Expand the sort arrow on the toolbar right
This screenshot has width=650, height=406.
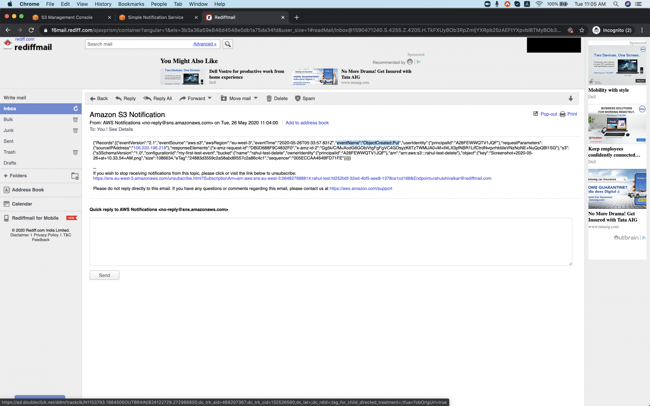pos(571,98)
